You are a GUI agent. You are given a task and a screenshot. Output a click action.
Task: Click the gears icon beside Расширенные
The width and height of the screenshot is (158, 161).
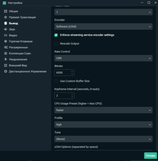6,47
